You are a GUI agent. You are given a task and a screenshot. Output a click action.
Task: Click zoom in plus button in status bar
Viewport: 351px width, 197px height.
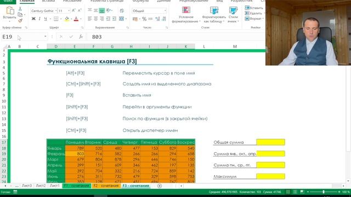click(339, 192)
